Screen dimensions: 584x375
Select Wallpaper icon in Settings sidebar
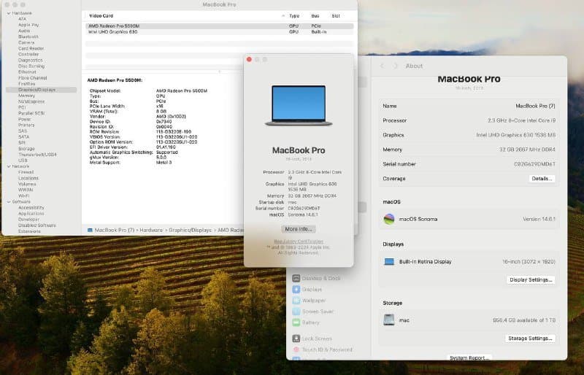point(296,301)
